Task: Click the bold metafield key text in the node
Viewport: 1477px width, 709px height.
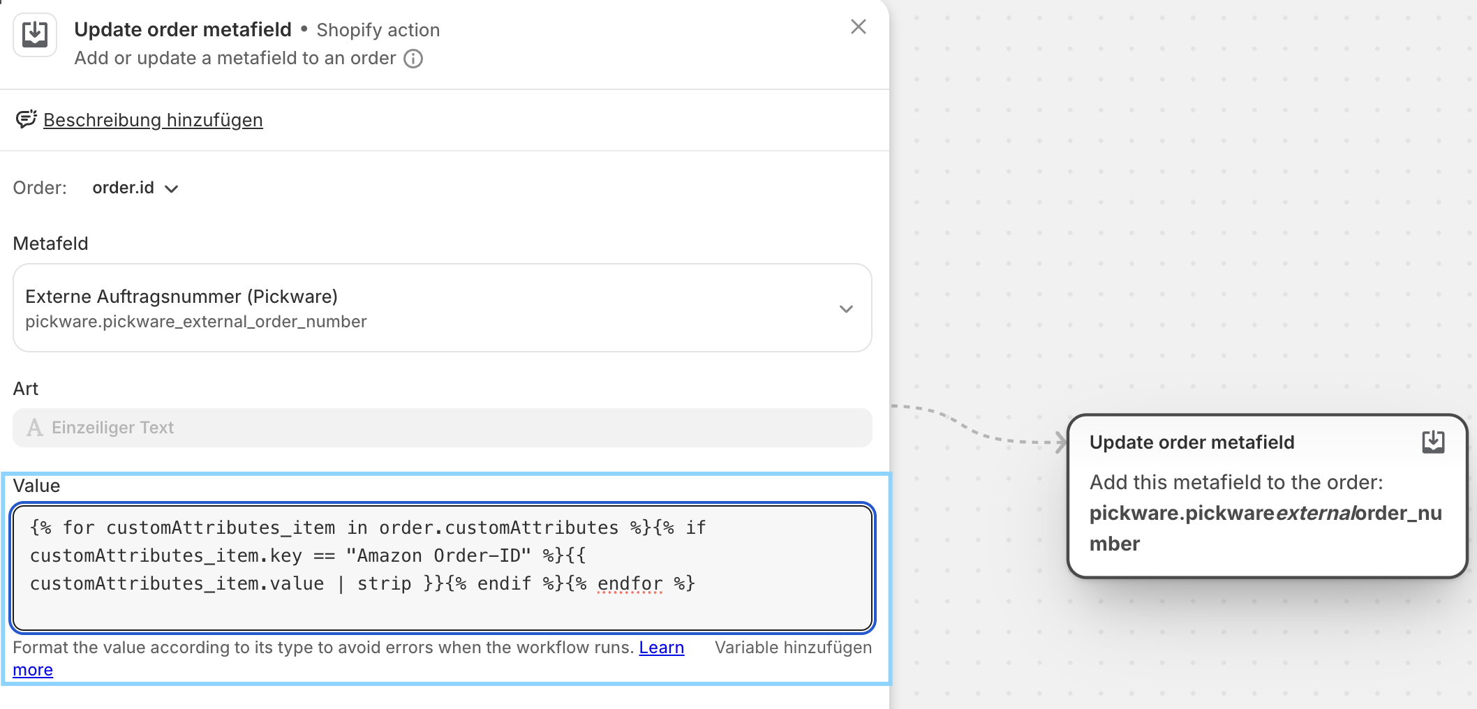Action: pos(1265,528)
